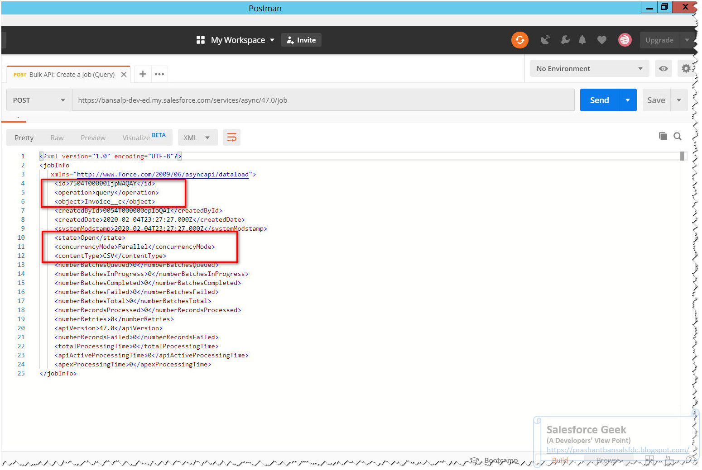The width and height of the screenshot is (702, 470).
Task: Open the No Environment selector
Action: [589, 68]
